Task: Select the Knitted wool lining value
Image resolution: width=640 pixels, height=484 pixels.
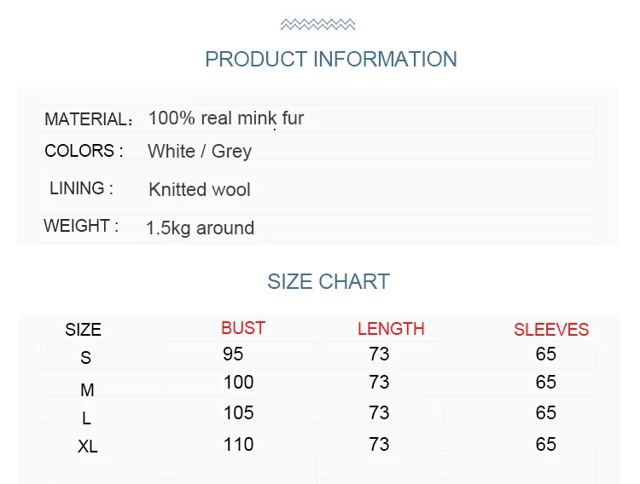Action: [200, 190]
